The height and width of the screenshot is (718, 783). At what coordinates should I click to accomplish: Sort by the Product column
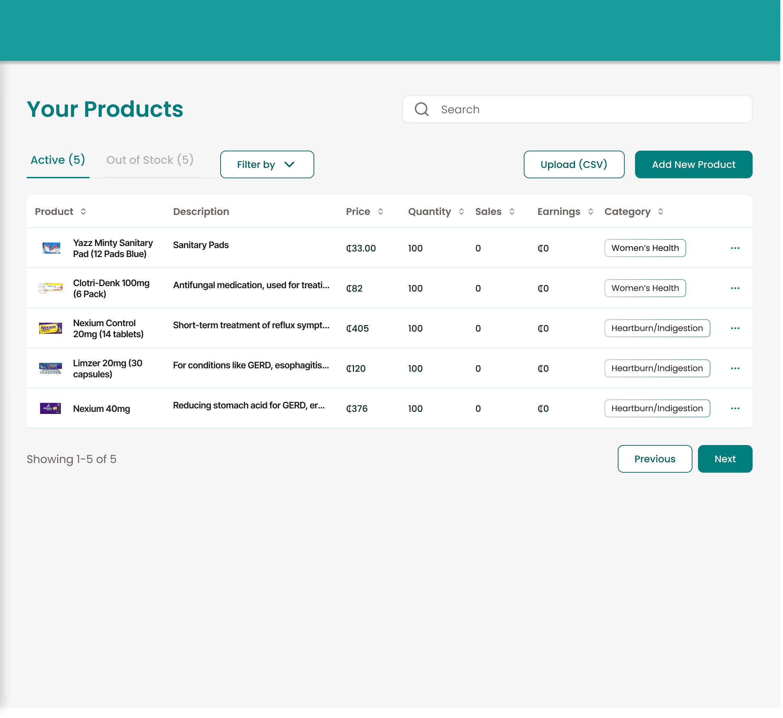(x=83, y=211)
